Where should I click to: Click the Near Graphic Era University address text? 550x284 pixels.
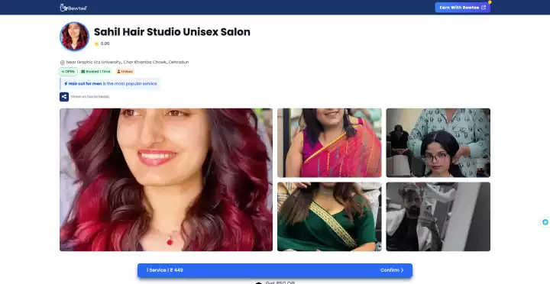pyautogui.click(x=128, y=62)
